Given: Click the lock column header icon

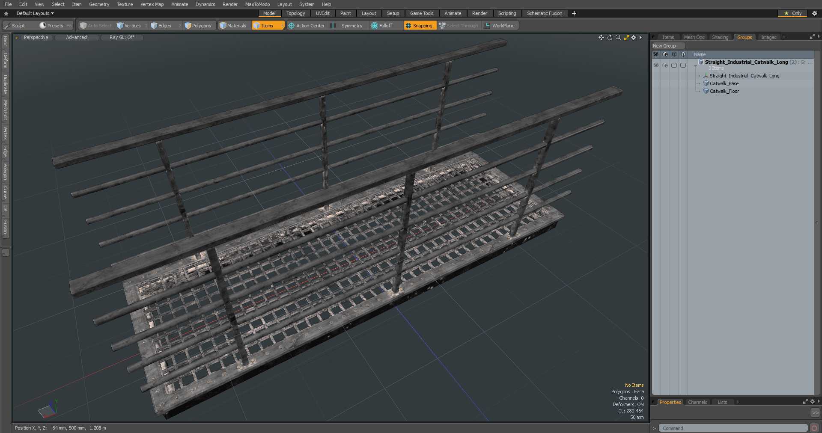Looking at the screenshot, I should point(674,54).
